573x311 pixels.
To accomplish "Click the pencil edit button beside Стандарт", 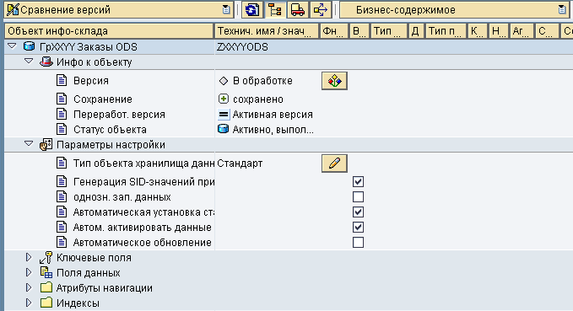I will [334, 164].
